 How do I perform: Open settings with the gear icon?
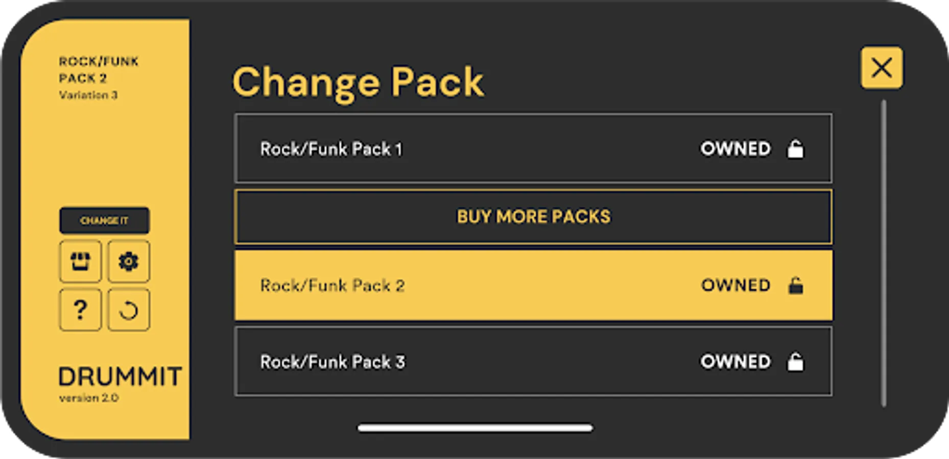pyautogui.click(x=129, y=262)
